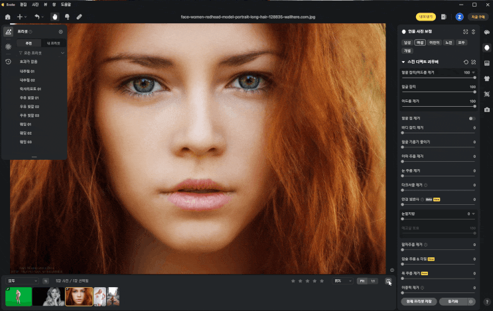This screenshot has height=311, width=493.
Task: Click the expand-collapse arrows icon in portrait header
Action: (x=473, y=32)
